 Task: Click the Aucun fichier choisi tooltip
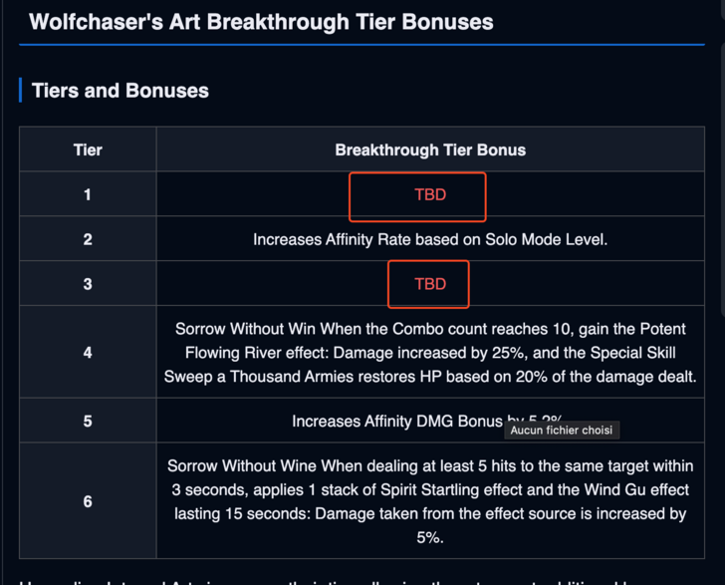tap(562, 431)
